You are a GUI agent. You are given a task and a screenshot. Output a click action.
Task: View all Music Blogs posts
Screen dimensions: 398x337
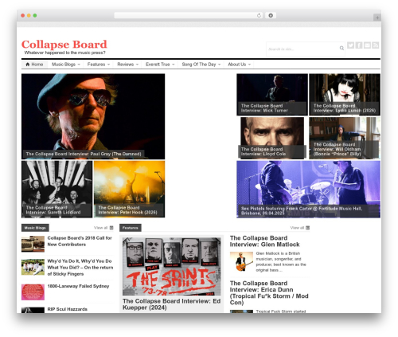[100, 228]
